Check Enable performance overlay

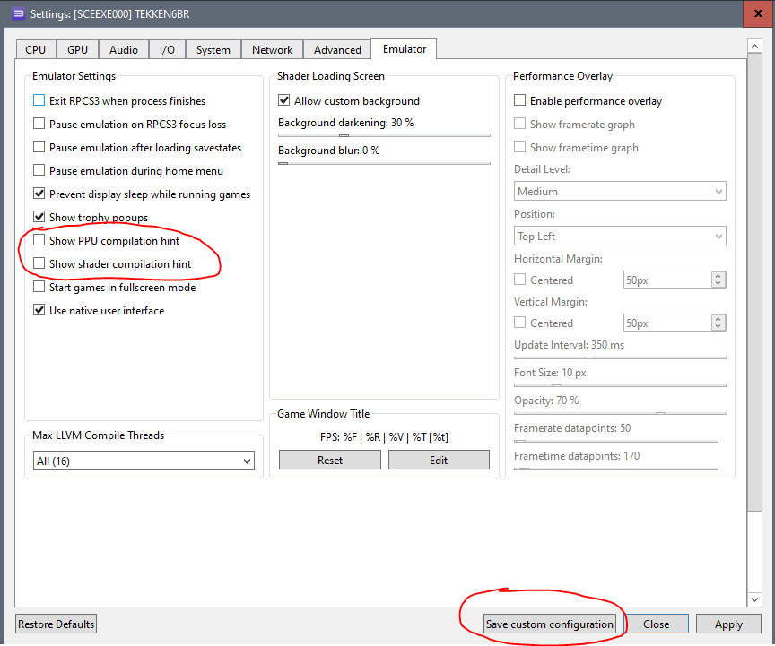pos(520,101)
